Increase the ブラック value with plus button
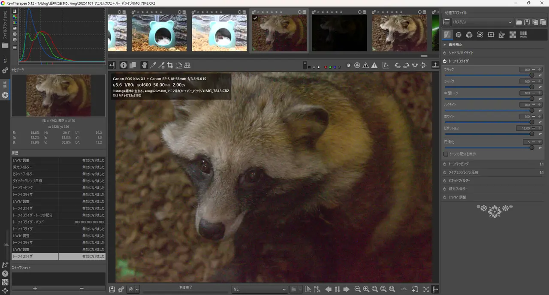Image resolution: width=549 pixels, height=295 pixels. click(540, 69)
